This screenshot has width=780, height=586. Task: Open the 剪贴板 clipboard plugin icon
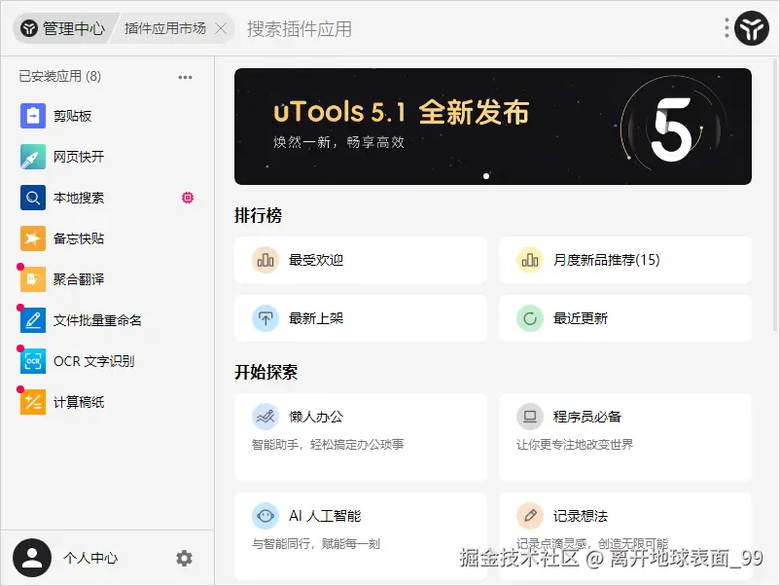point(33,116)
